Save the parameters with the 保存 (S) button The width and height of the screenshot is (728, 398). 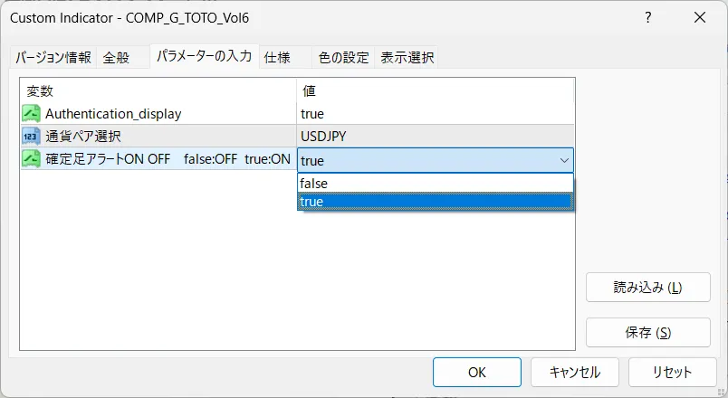648,333
